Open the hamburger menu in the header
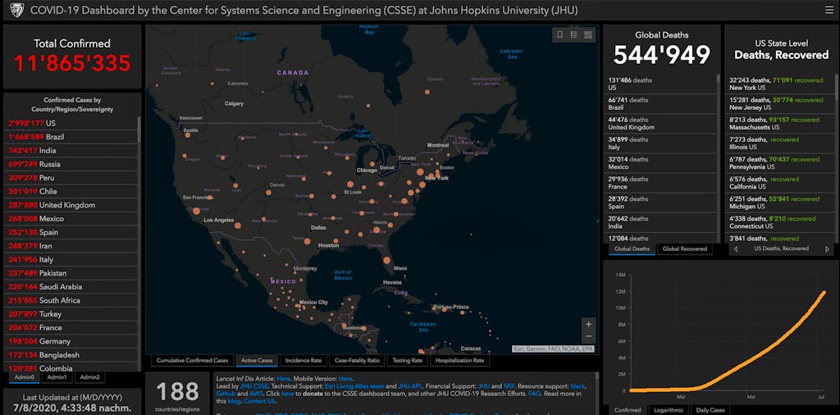The width and height of the screenshot is (840, 415). (829, 10)
